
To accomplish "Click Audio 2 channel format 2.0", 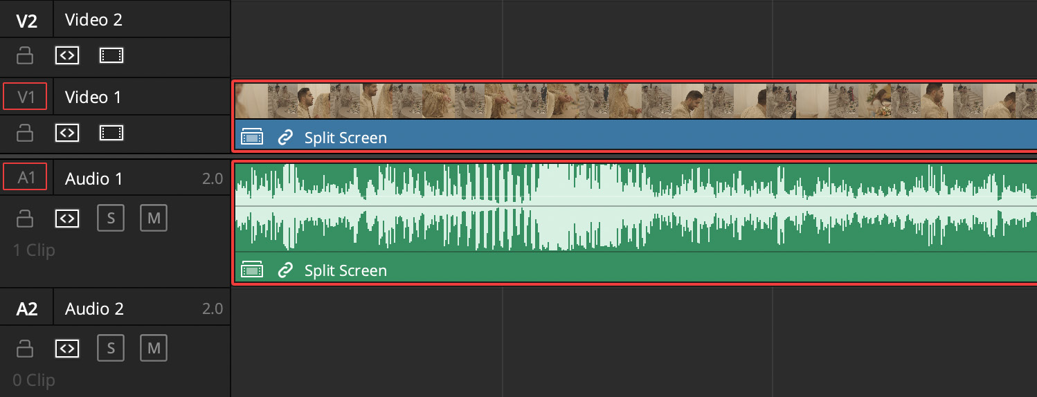I will pos(212,309).
